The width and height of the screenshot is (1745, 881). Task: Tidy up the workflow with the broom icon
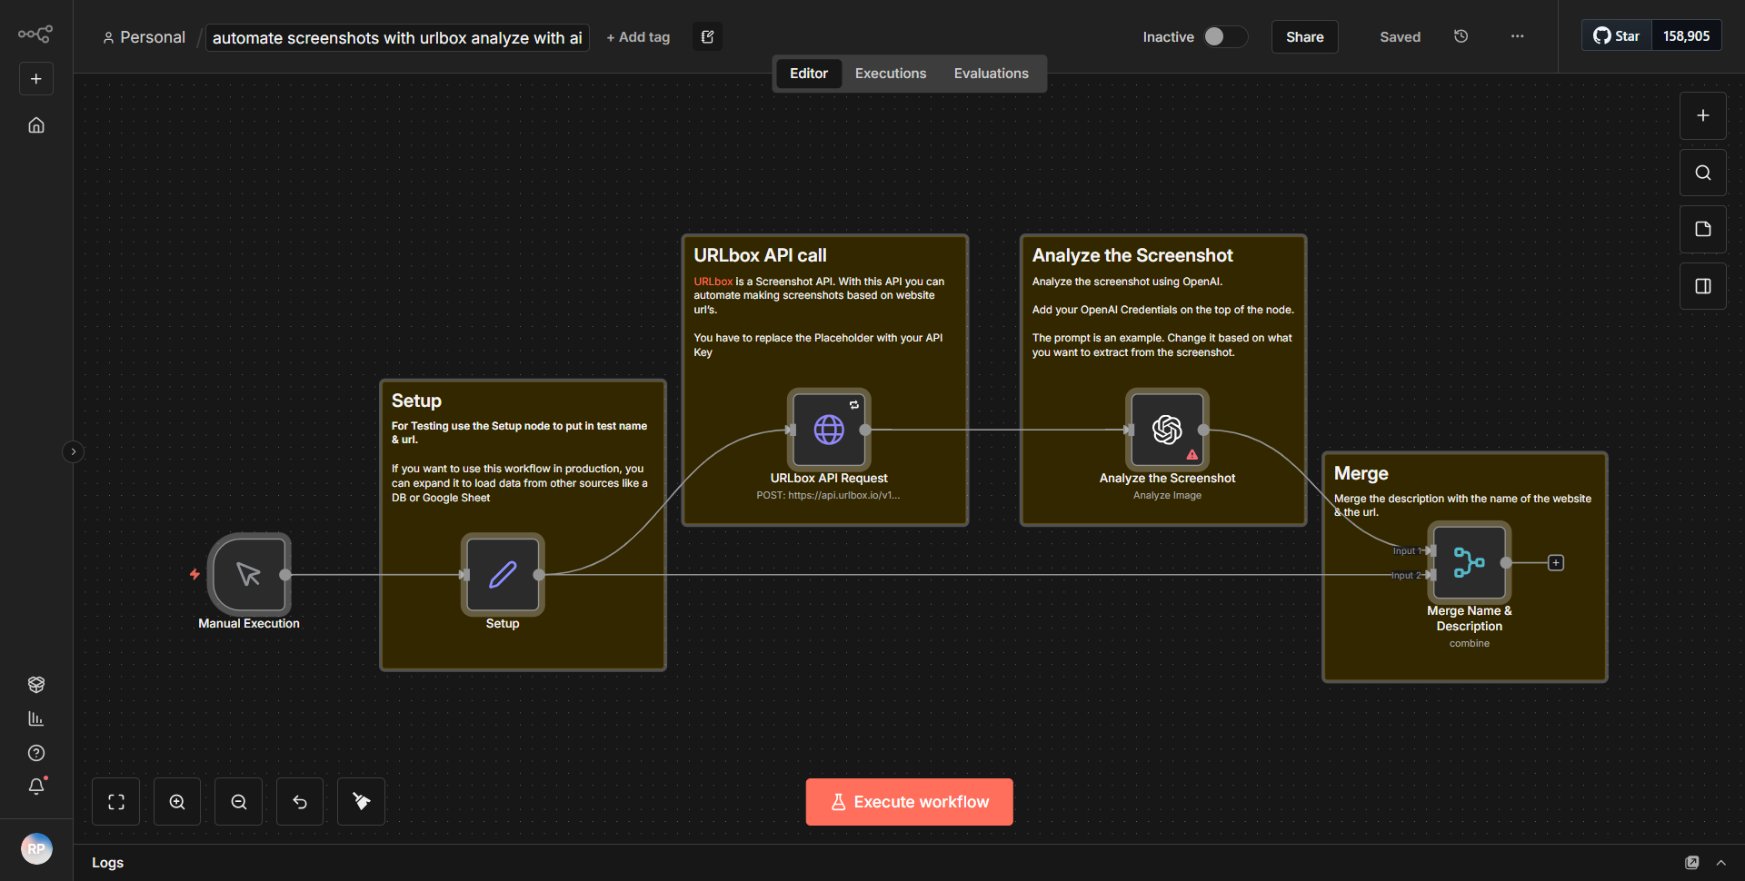coord(360,801)
